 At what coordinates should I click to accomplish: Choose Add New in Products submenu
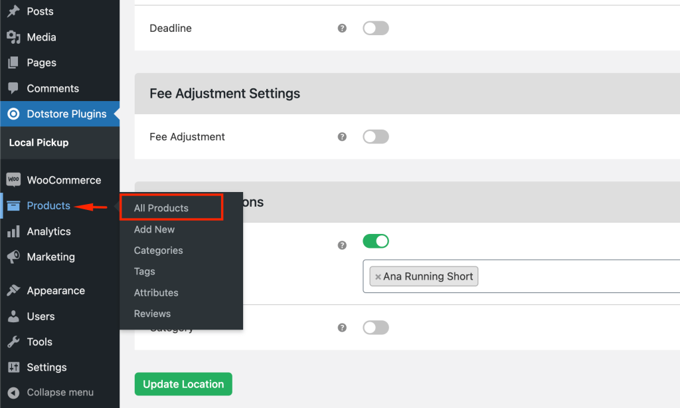[154, 229]
